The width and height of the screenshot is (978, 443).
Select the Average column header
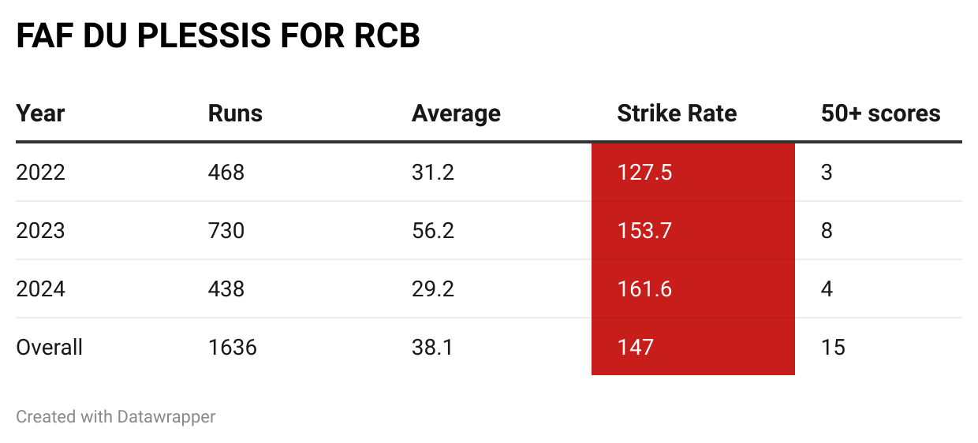coord(456,114)
